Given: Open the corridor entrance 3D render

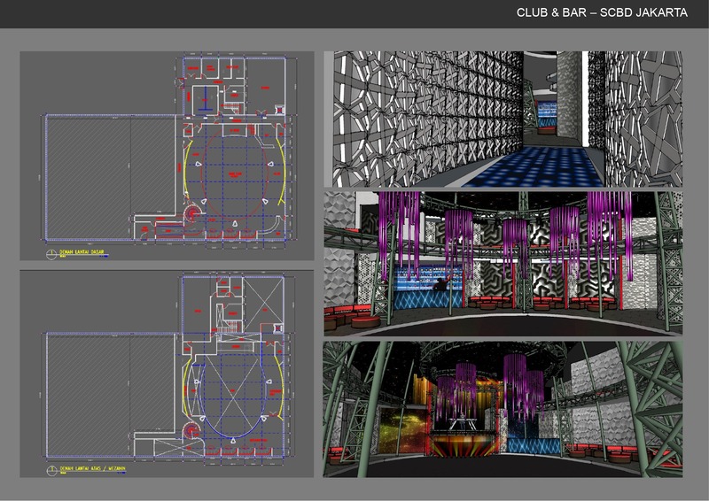Looking at the screenshot, I should pos(503,119).
